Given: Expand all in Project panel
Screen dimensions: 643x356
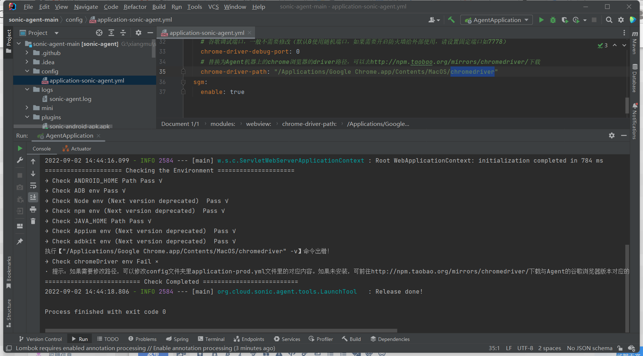Looking at the screenshot, I should click(x=111, y=33).
